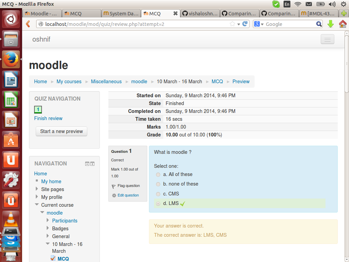Open the Wi-Fi network indicator

coord(298,4)
